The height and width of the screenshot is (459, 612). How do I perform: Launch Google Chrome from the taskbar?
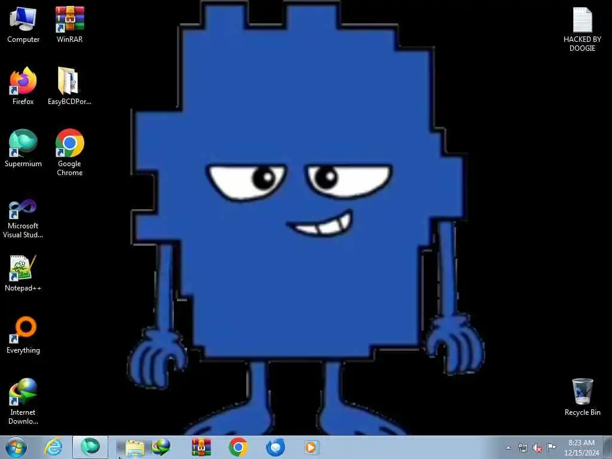point(238,447)
